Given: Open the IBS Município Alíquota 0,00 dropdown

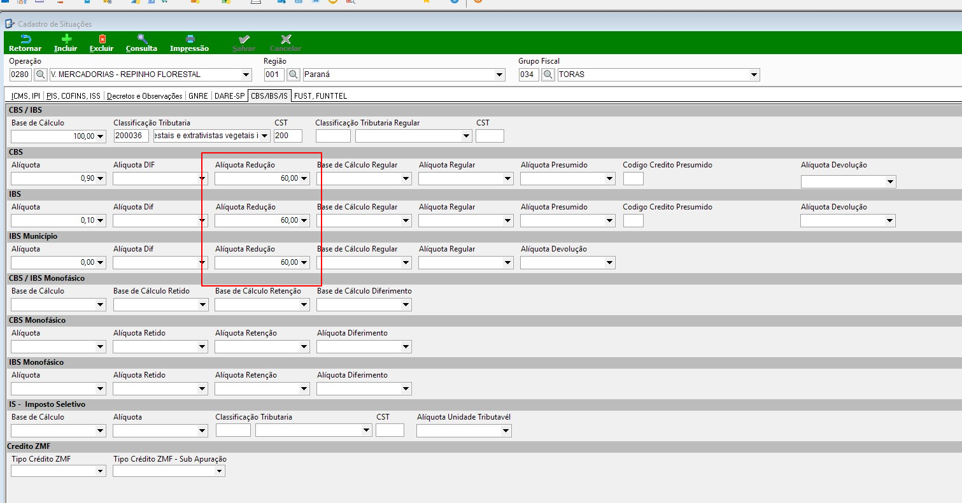Looking at the screenshot, I should click(101, 262).
